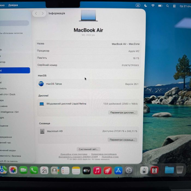The image size is (191, 191).
Task: Click the serial number 'PVW76TPXWX'
Action: (x=130, y=65)
